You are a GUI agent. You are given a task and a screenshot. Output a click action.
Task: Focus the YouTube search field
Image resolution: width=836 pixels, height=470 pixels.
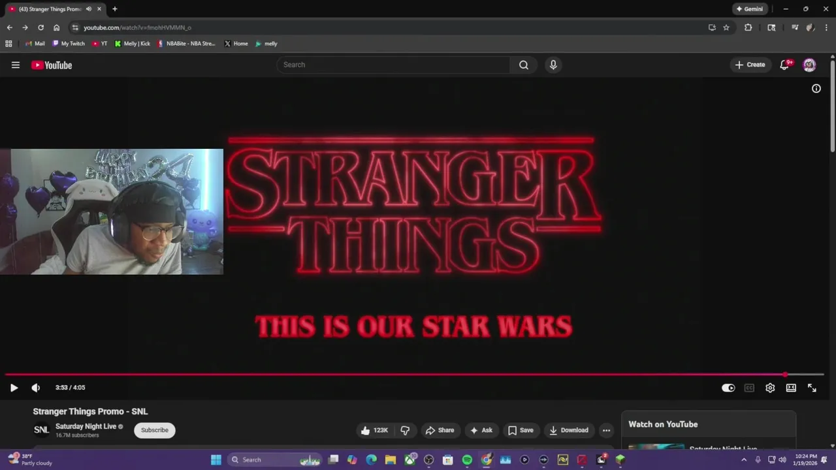(393, 65)
